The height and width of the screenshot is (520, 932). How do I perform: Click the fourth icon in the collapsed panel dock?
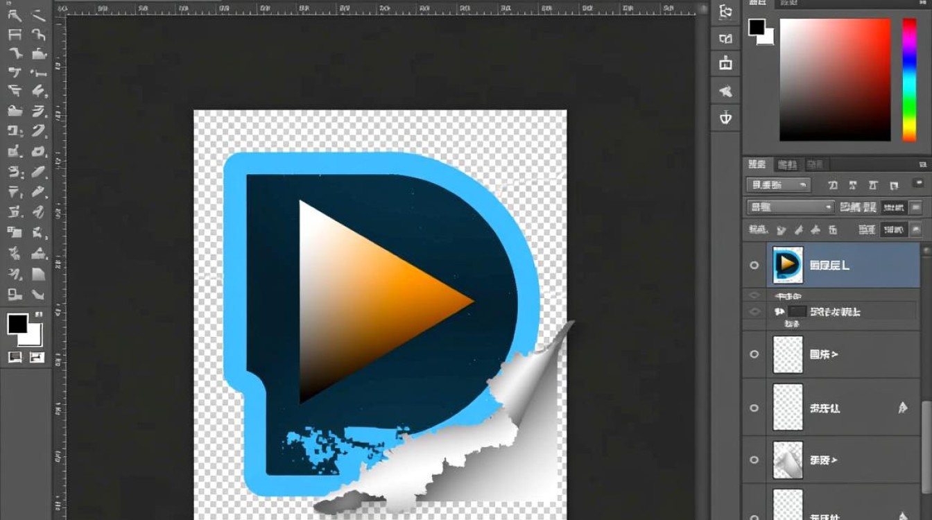tap(725, 91)
